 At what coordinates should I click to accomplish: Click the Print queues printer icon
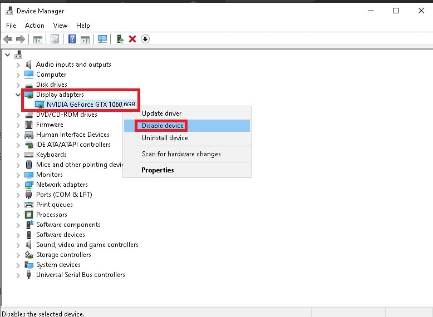(29, 205)
